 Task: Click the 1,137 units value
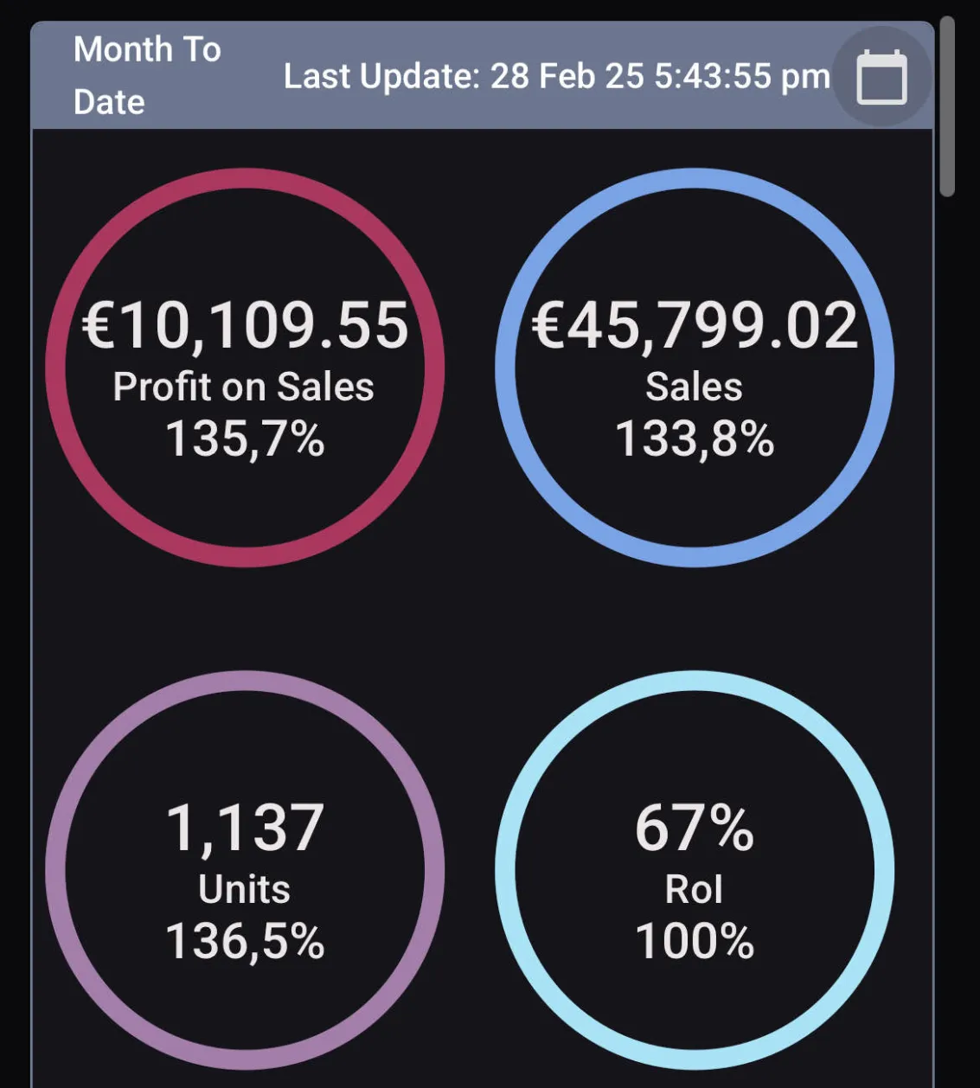pyautogui.click(x=245, y=828)
